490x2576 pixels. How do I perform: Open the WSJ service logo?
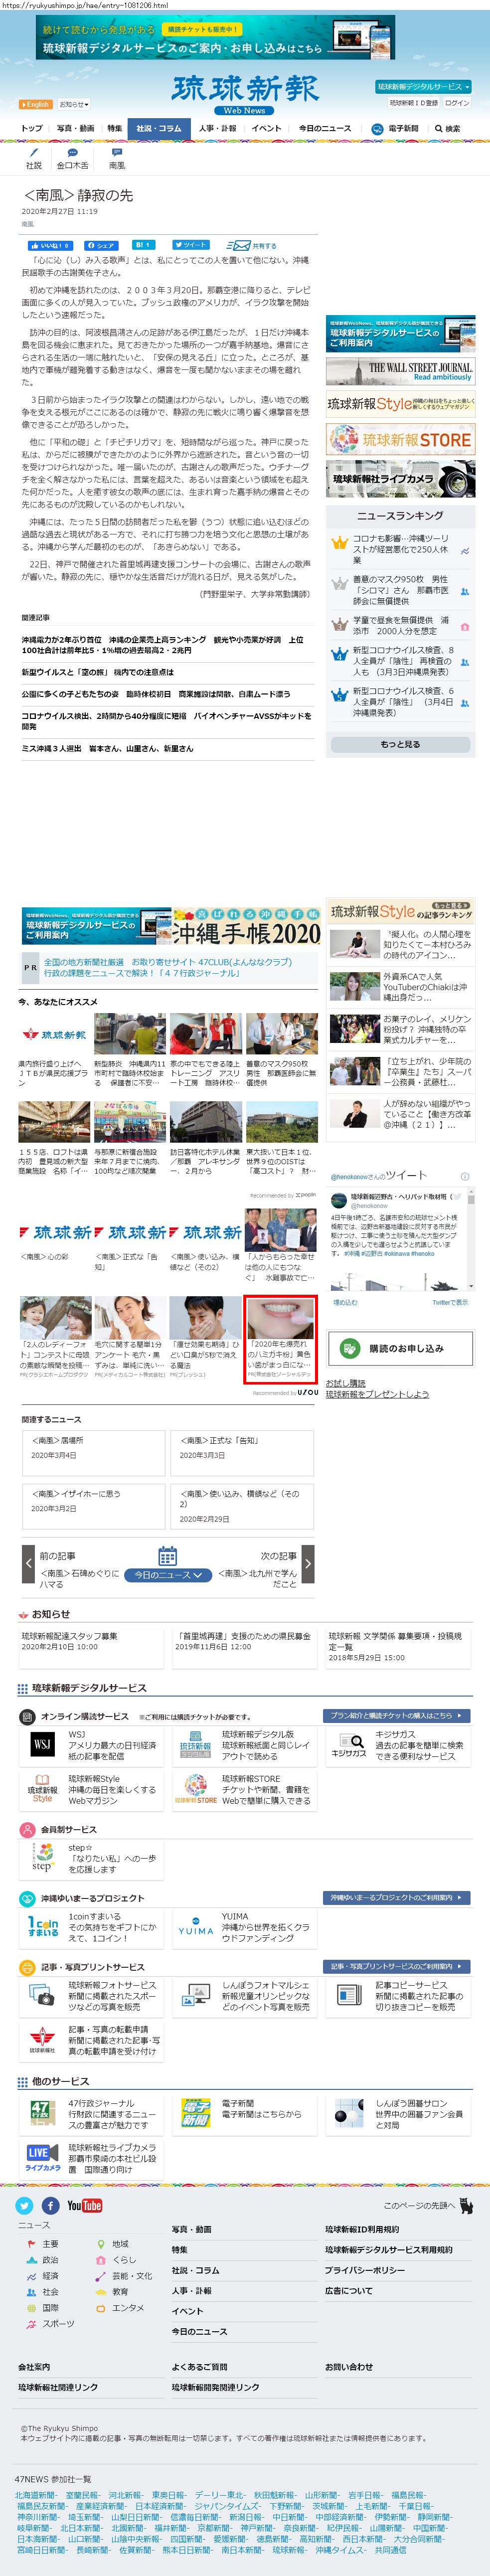[42, 1743]
